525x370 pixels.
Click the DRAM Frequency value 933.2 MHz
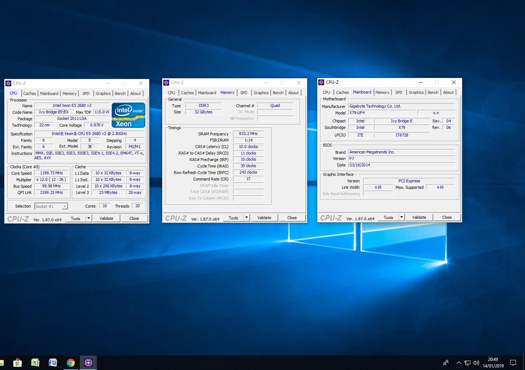(x=248, y=134)
